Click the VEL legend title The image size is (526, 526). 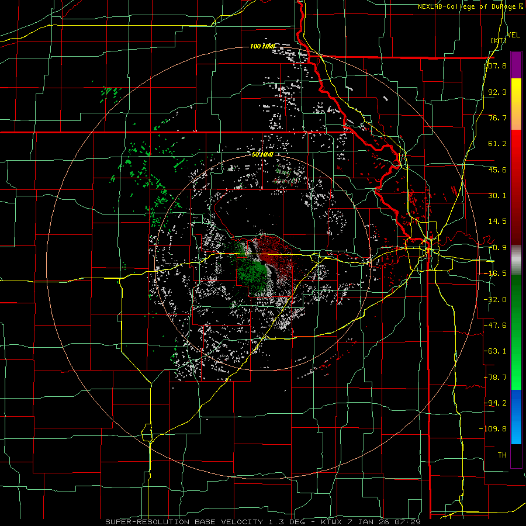513,35
